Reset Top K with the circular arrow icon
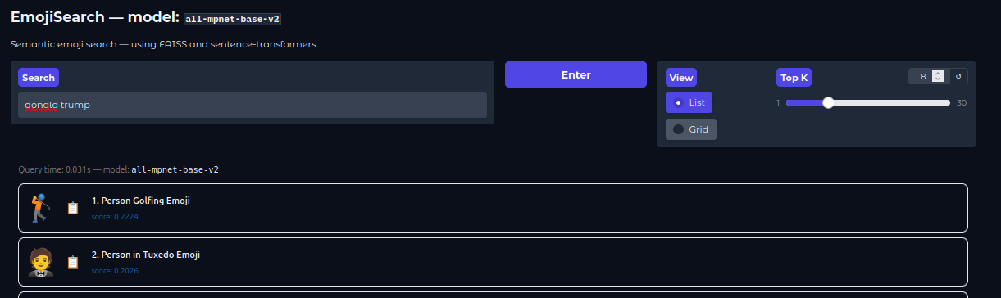The width and height of the screenshot is (1001, 298). pyautogui.click(x=958, y=76)
